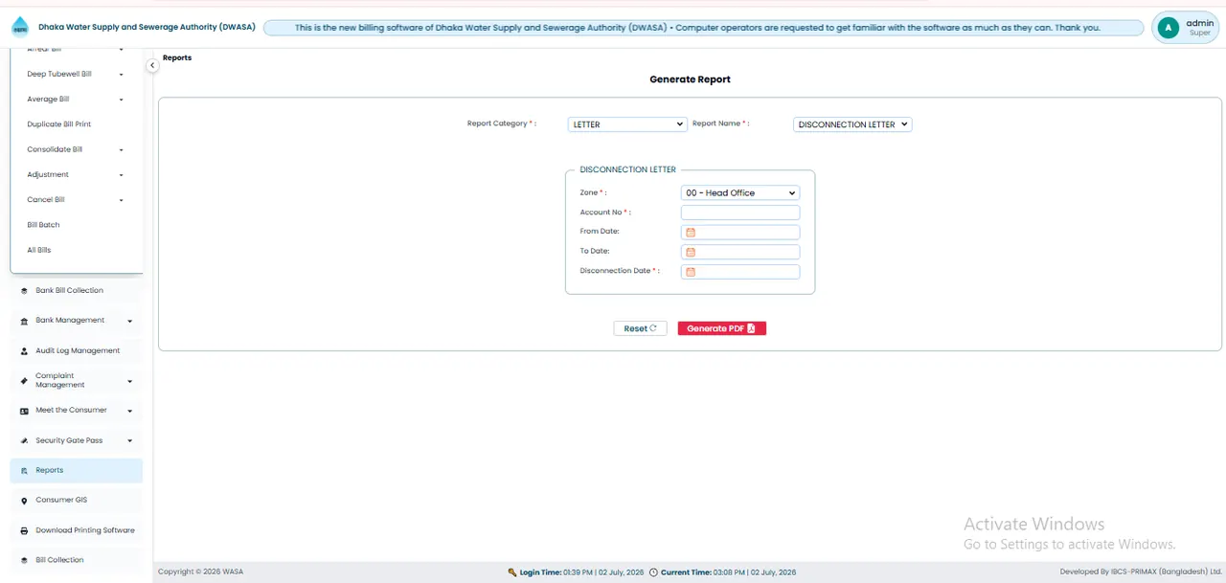Collapse the sidebar with the chevron arrow
This screenshot has width=1226, height=583.
click(152, 65)
